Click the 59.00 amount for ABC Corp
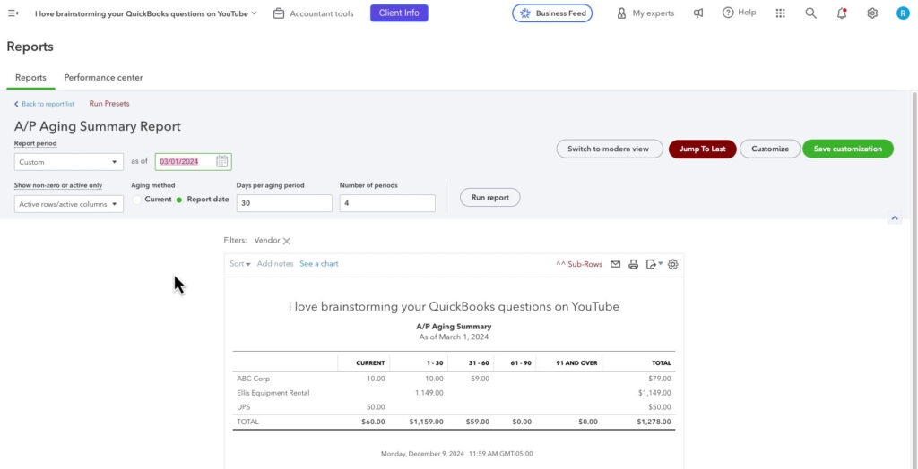 [481, 379]
